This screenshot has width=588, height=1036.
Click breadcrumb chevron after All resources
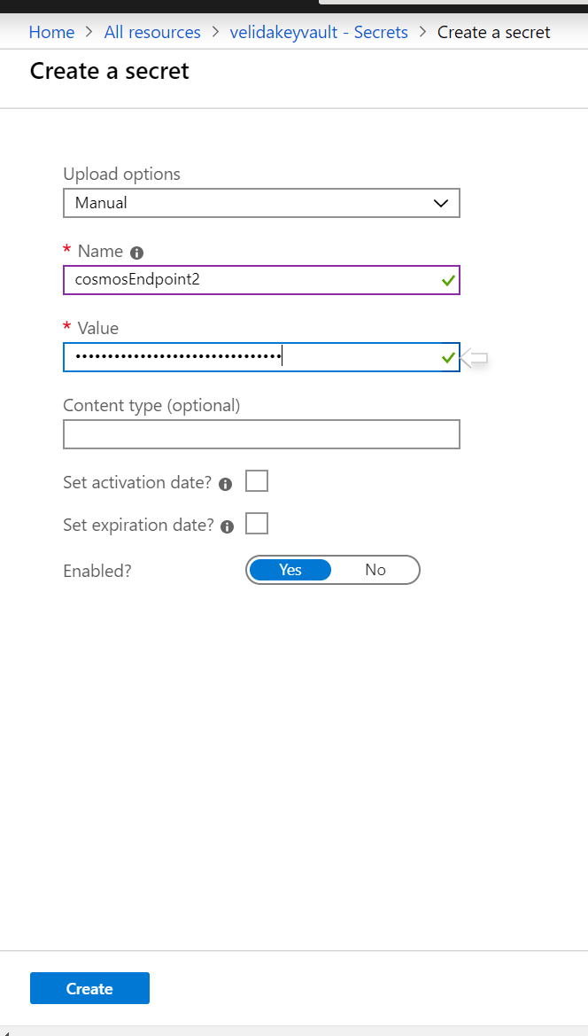click(215, 33)
